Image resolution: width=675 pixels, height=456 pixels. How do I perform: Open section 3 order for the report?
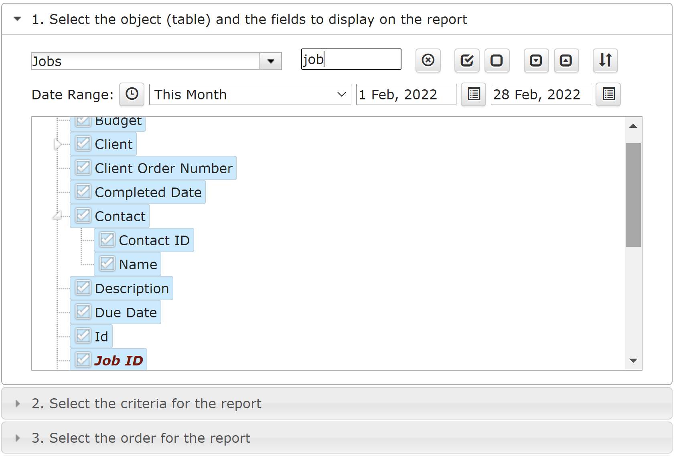click(x=140, y=438)
